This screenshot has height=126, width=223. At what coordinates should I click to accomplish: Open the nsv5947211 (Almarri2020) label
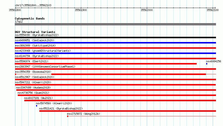(x=33, y=82)
